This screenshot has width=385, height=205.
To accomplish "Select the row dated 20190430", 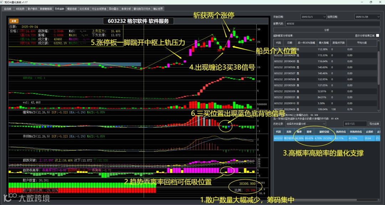I will pyautogui.click(x=325, y=61).
